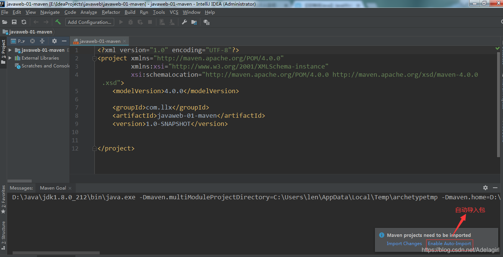503x257 pixels.
Task: Open the File menu
Action: (x=4, y=12)
